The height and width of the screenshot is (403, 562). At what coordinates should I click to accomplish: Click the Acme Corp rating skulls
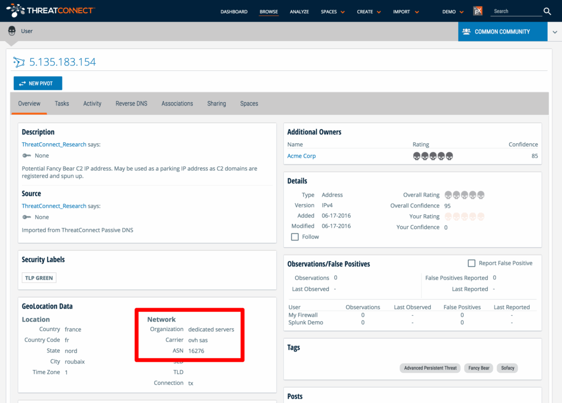click(433, 156)
